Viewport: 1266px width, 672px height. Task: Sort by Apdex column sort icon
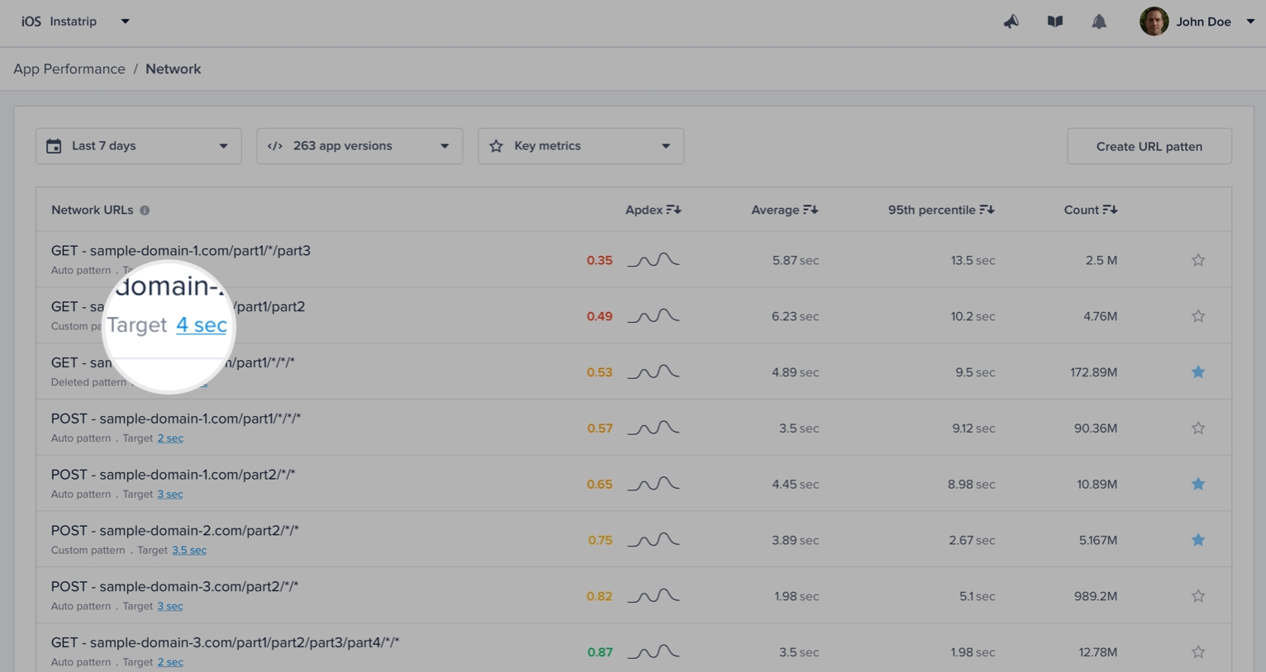point(673,210)
